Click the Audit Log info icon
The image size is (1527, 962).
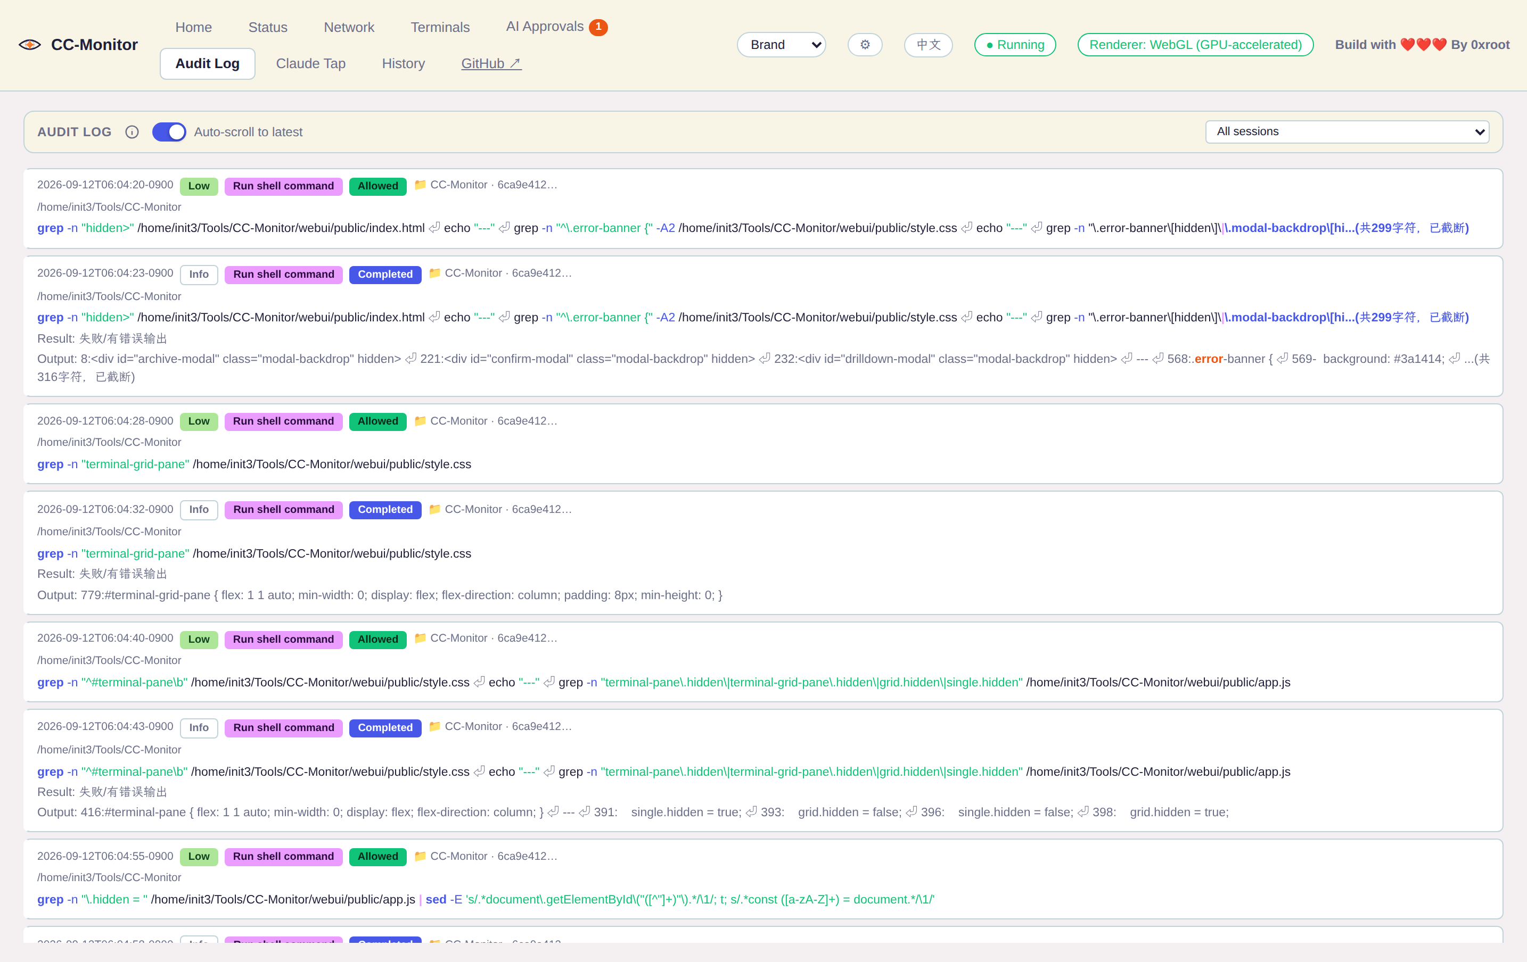pos(132,132)
